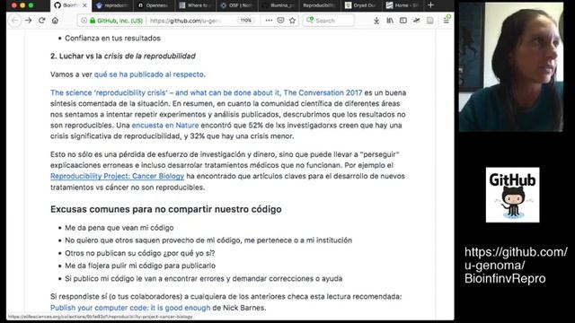This screenshot has width=575, height=323.
Task: Click the green padlock security icon
Action: pos(93,21)
